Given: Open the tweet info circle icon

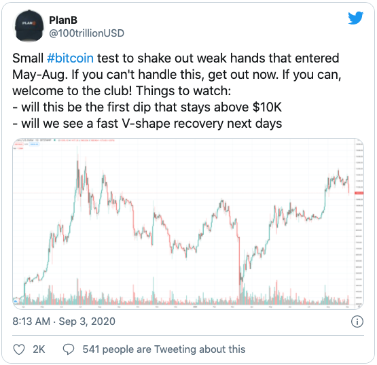Looking at the screenshot, I should coord(357,321).
